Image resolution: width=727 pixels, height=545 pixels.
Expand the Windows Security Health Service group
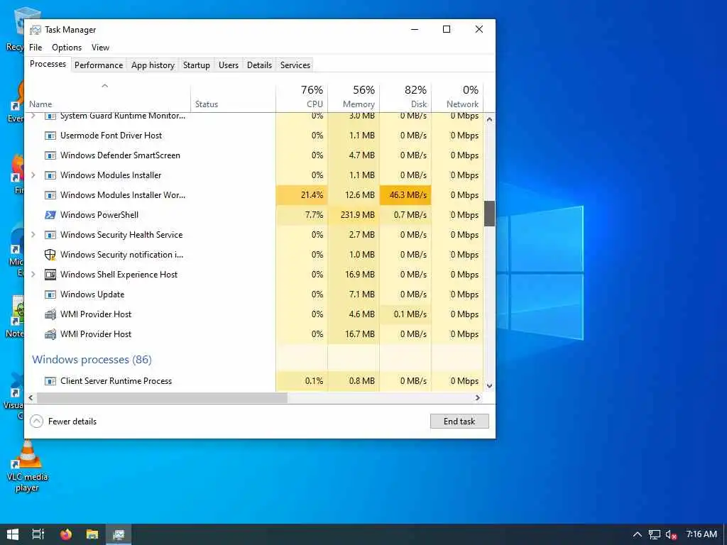pos(33,234)
